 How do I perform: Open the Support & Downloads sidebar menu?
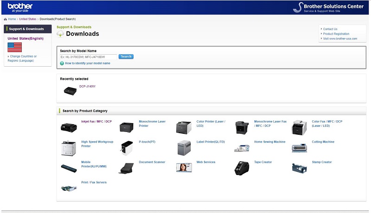pyautogui.click(x=28, y=29)
